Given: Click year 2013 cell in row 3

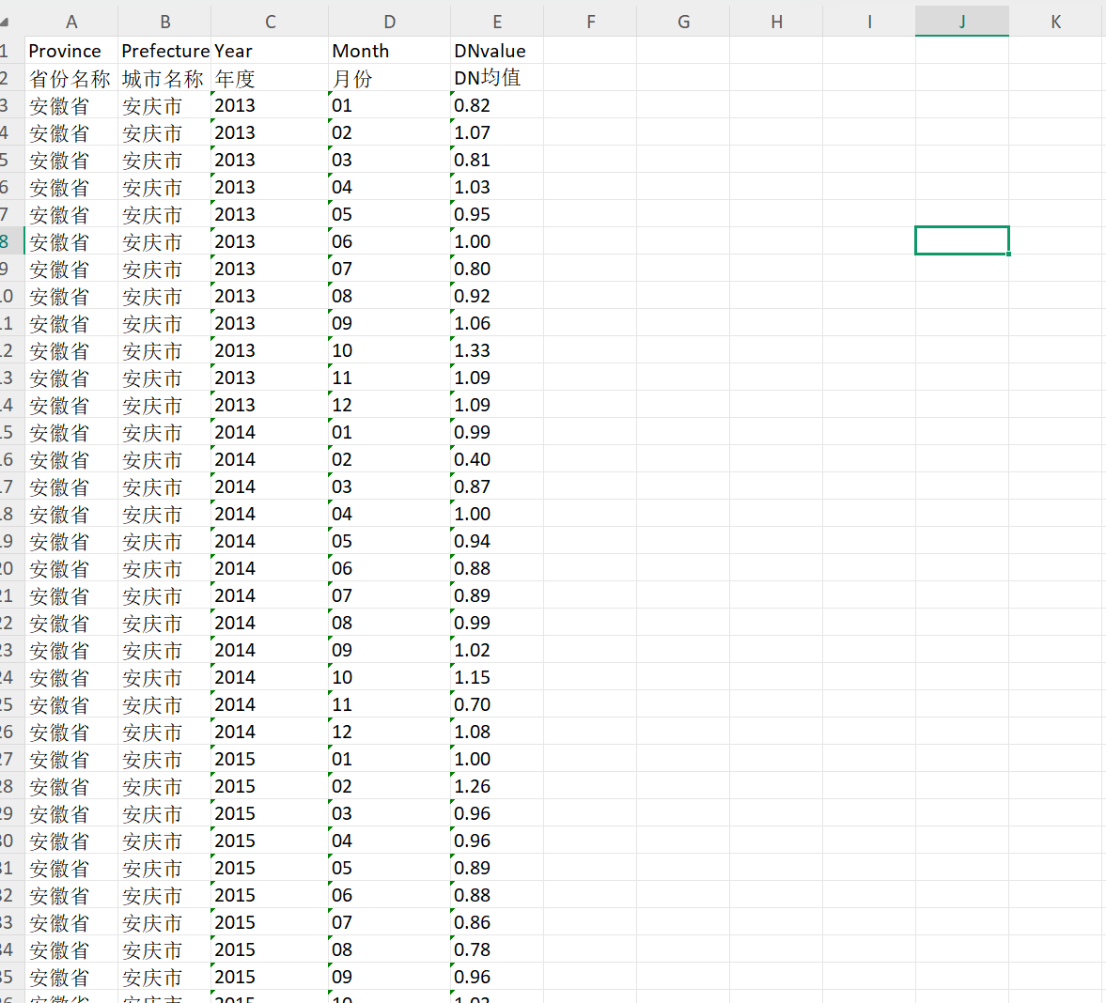Looking at the screenshot, I should (270, 106).
